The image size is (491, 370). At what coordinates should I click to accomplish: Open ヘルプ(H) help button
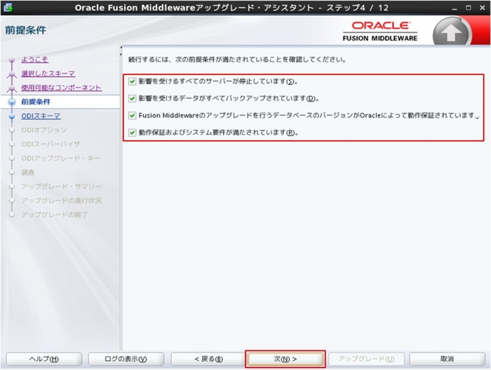pyautogui.click(x=44, y=359)
